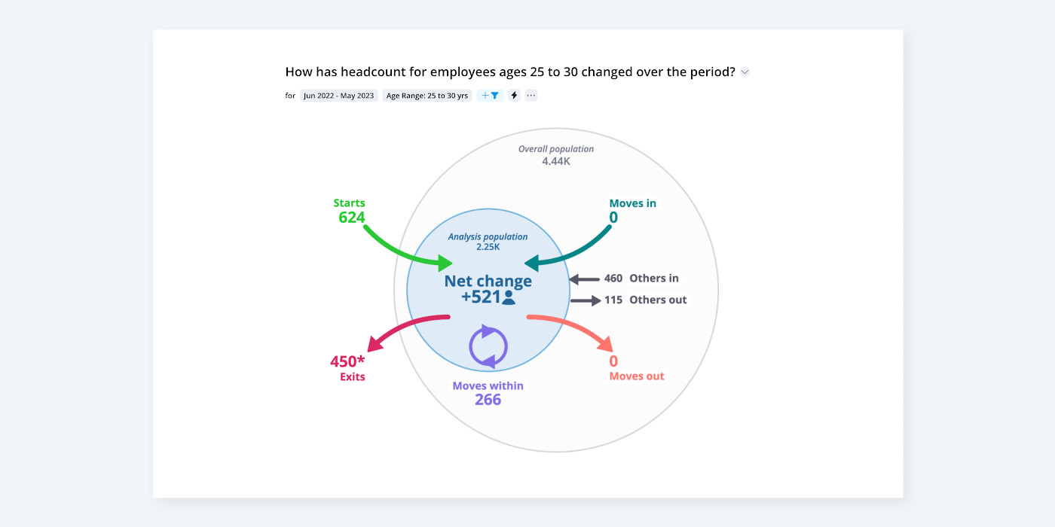1055x527 pixels.
Task: Click the Analysis population 2.25K label
Action: pyautogui.click(x=488, y=242)
